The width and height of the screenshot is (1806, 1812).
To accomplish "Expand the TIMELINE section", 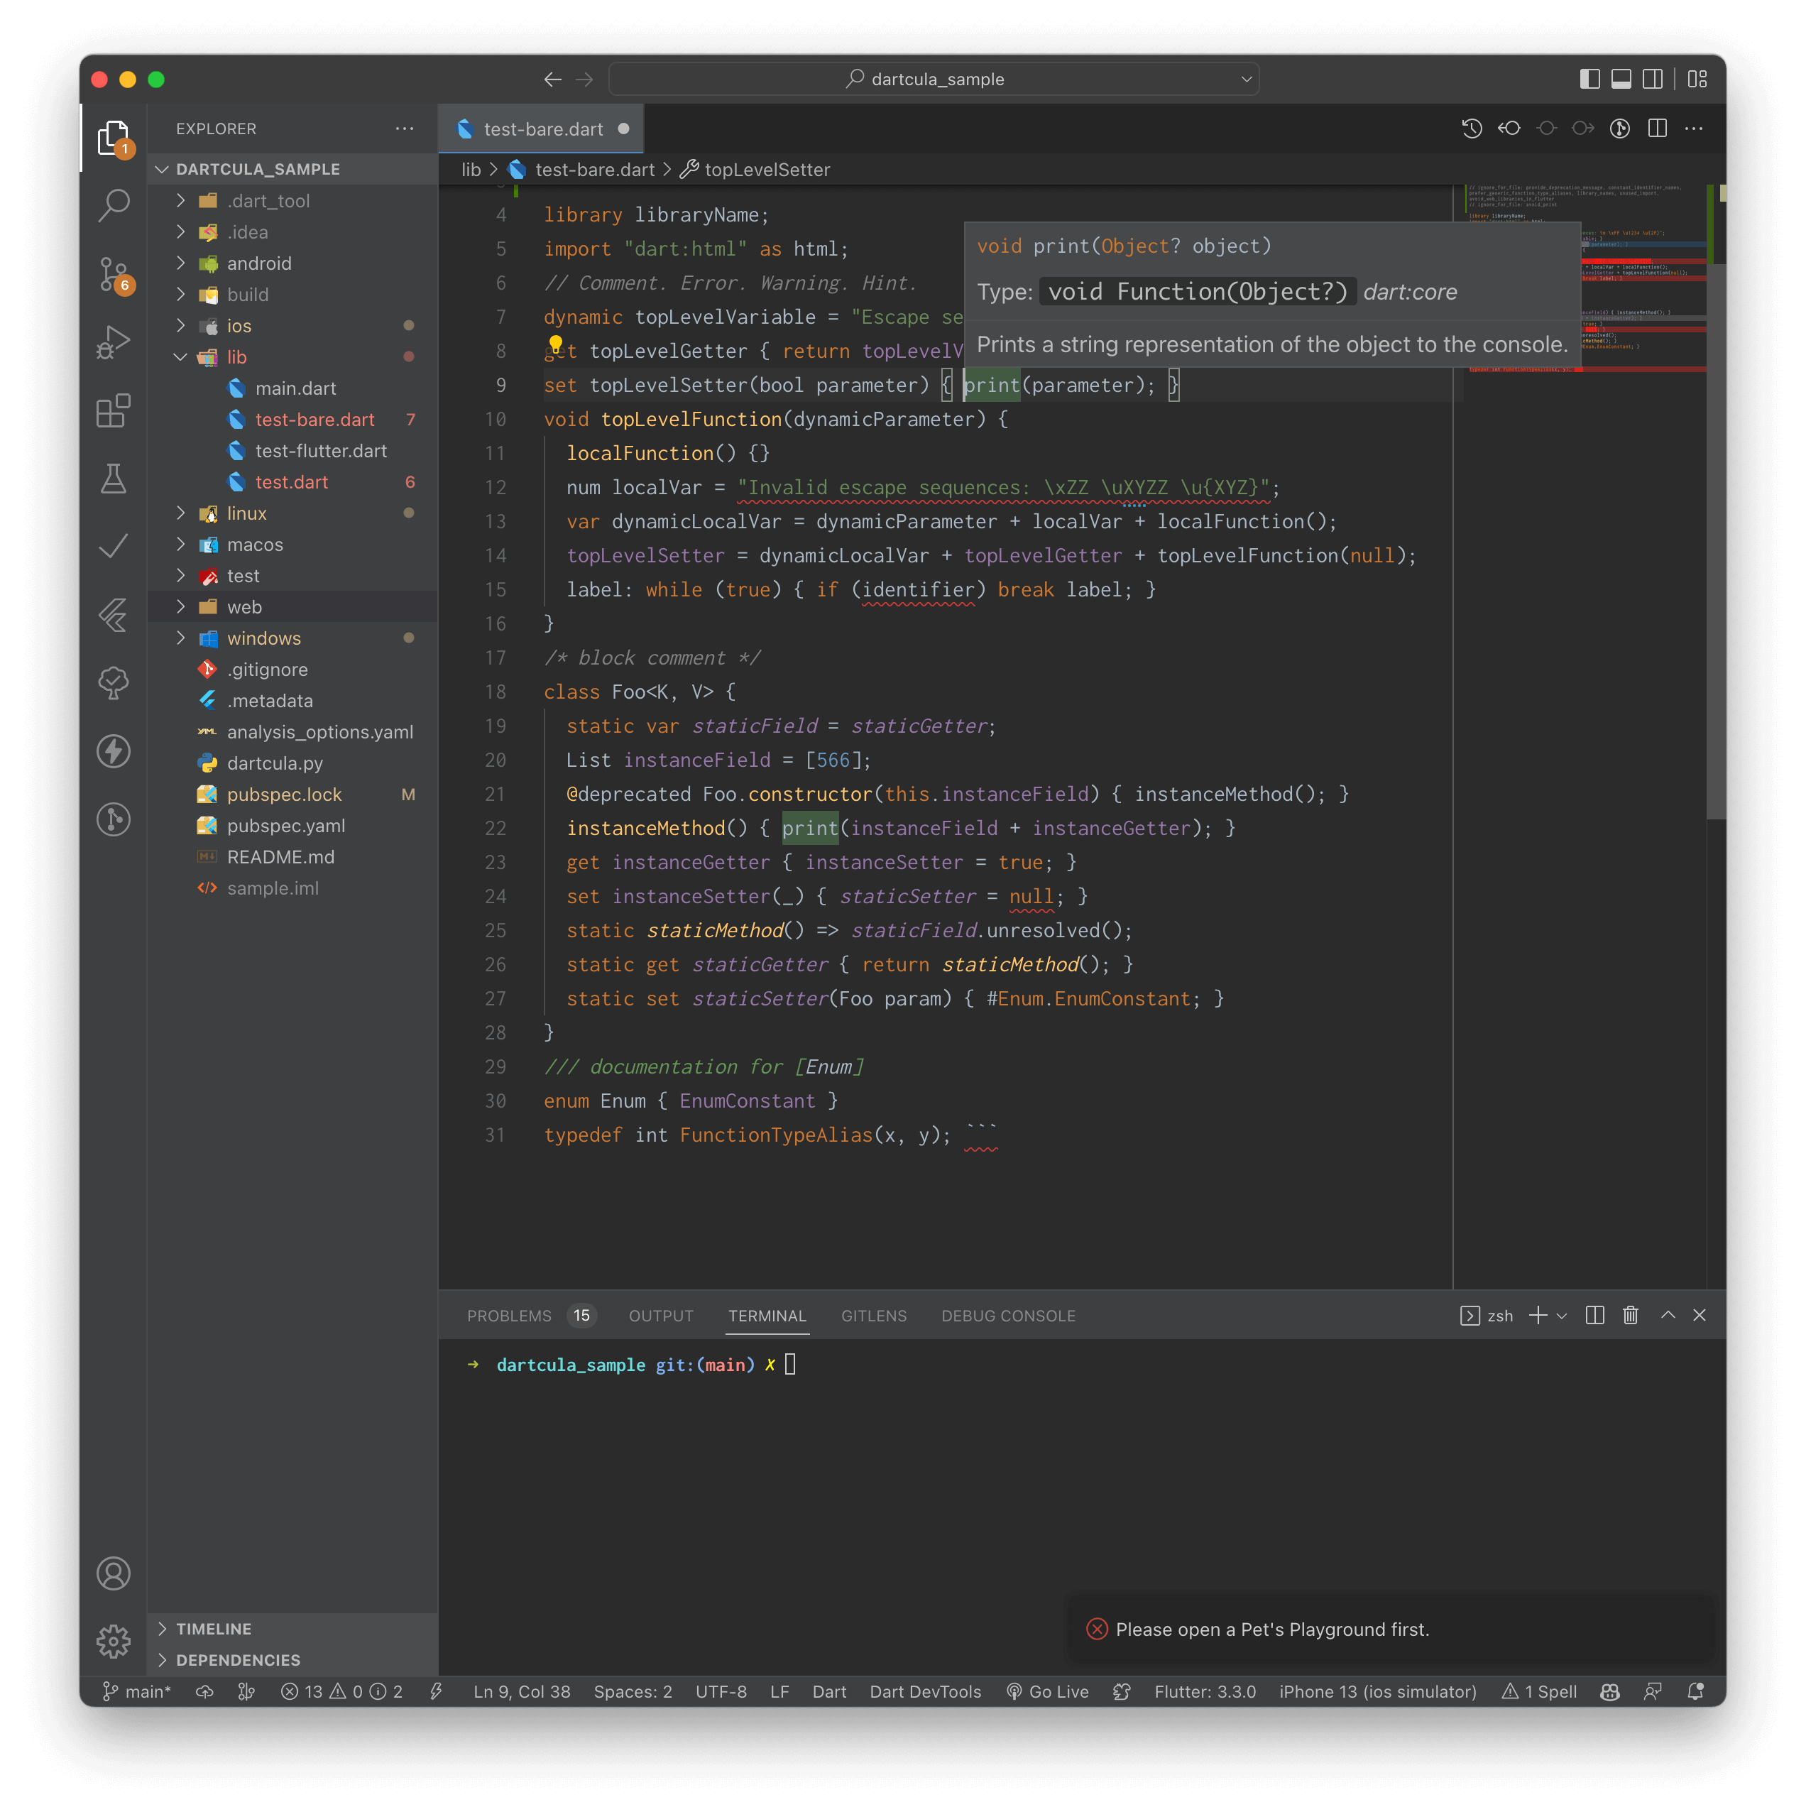I will click(x=213, y=1628).
